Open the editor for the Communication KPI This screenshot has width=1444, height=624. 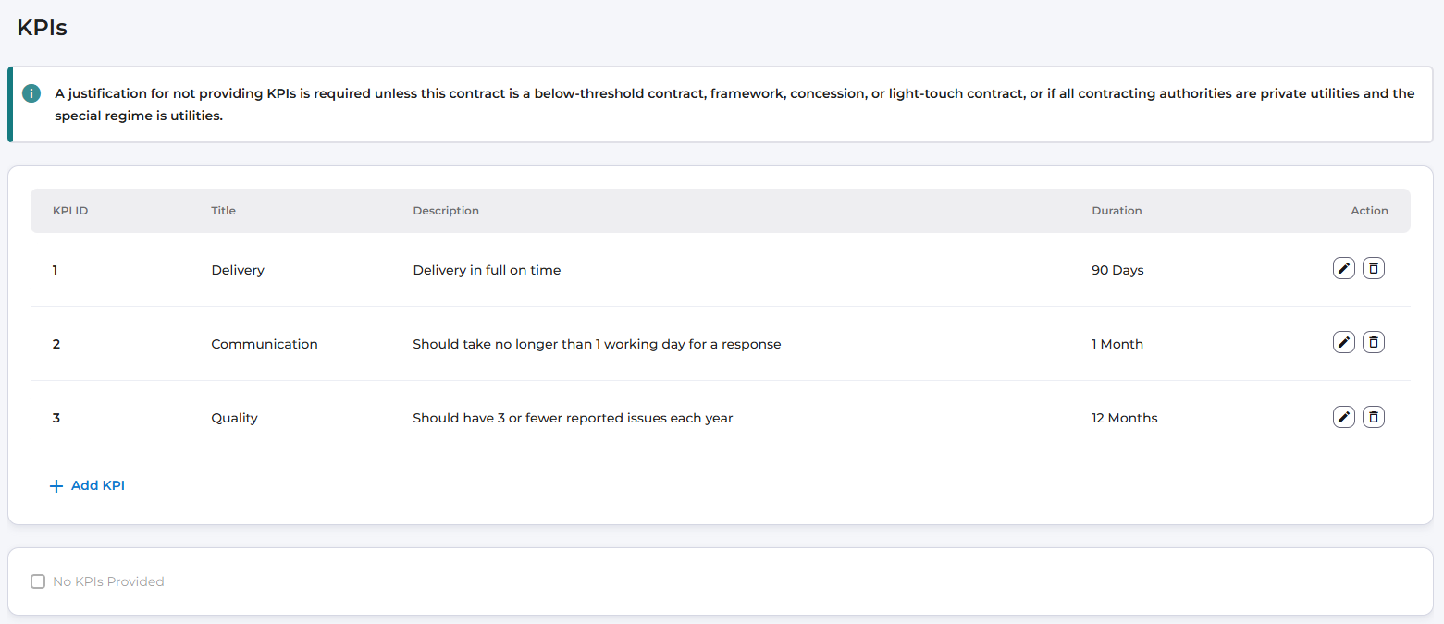[1343, 343]
